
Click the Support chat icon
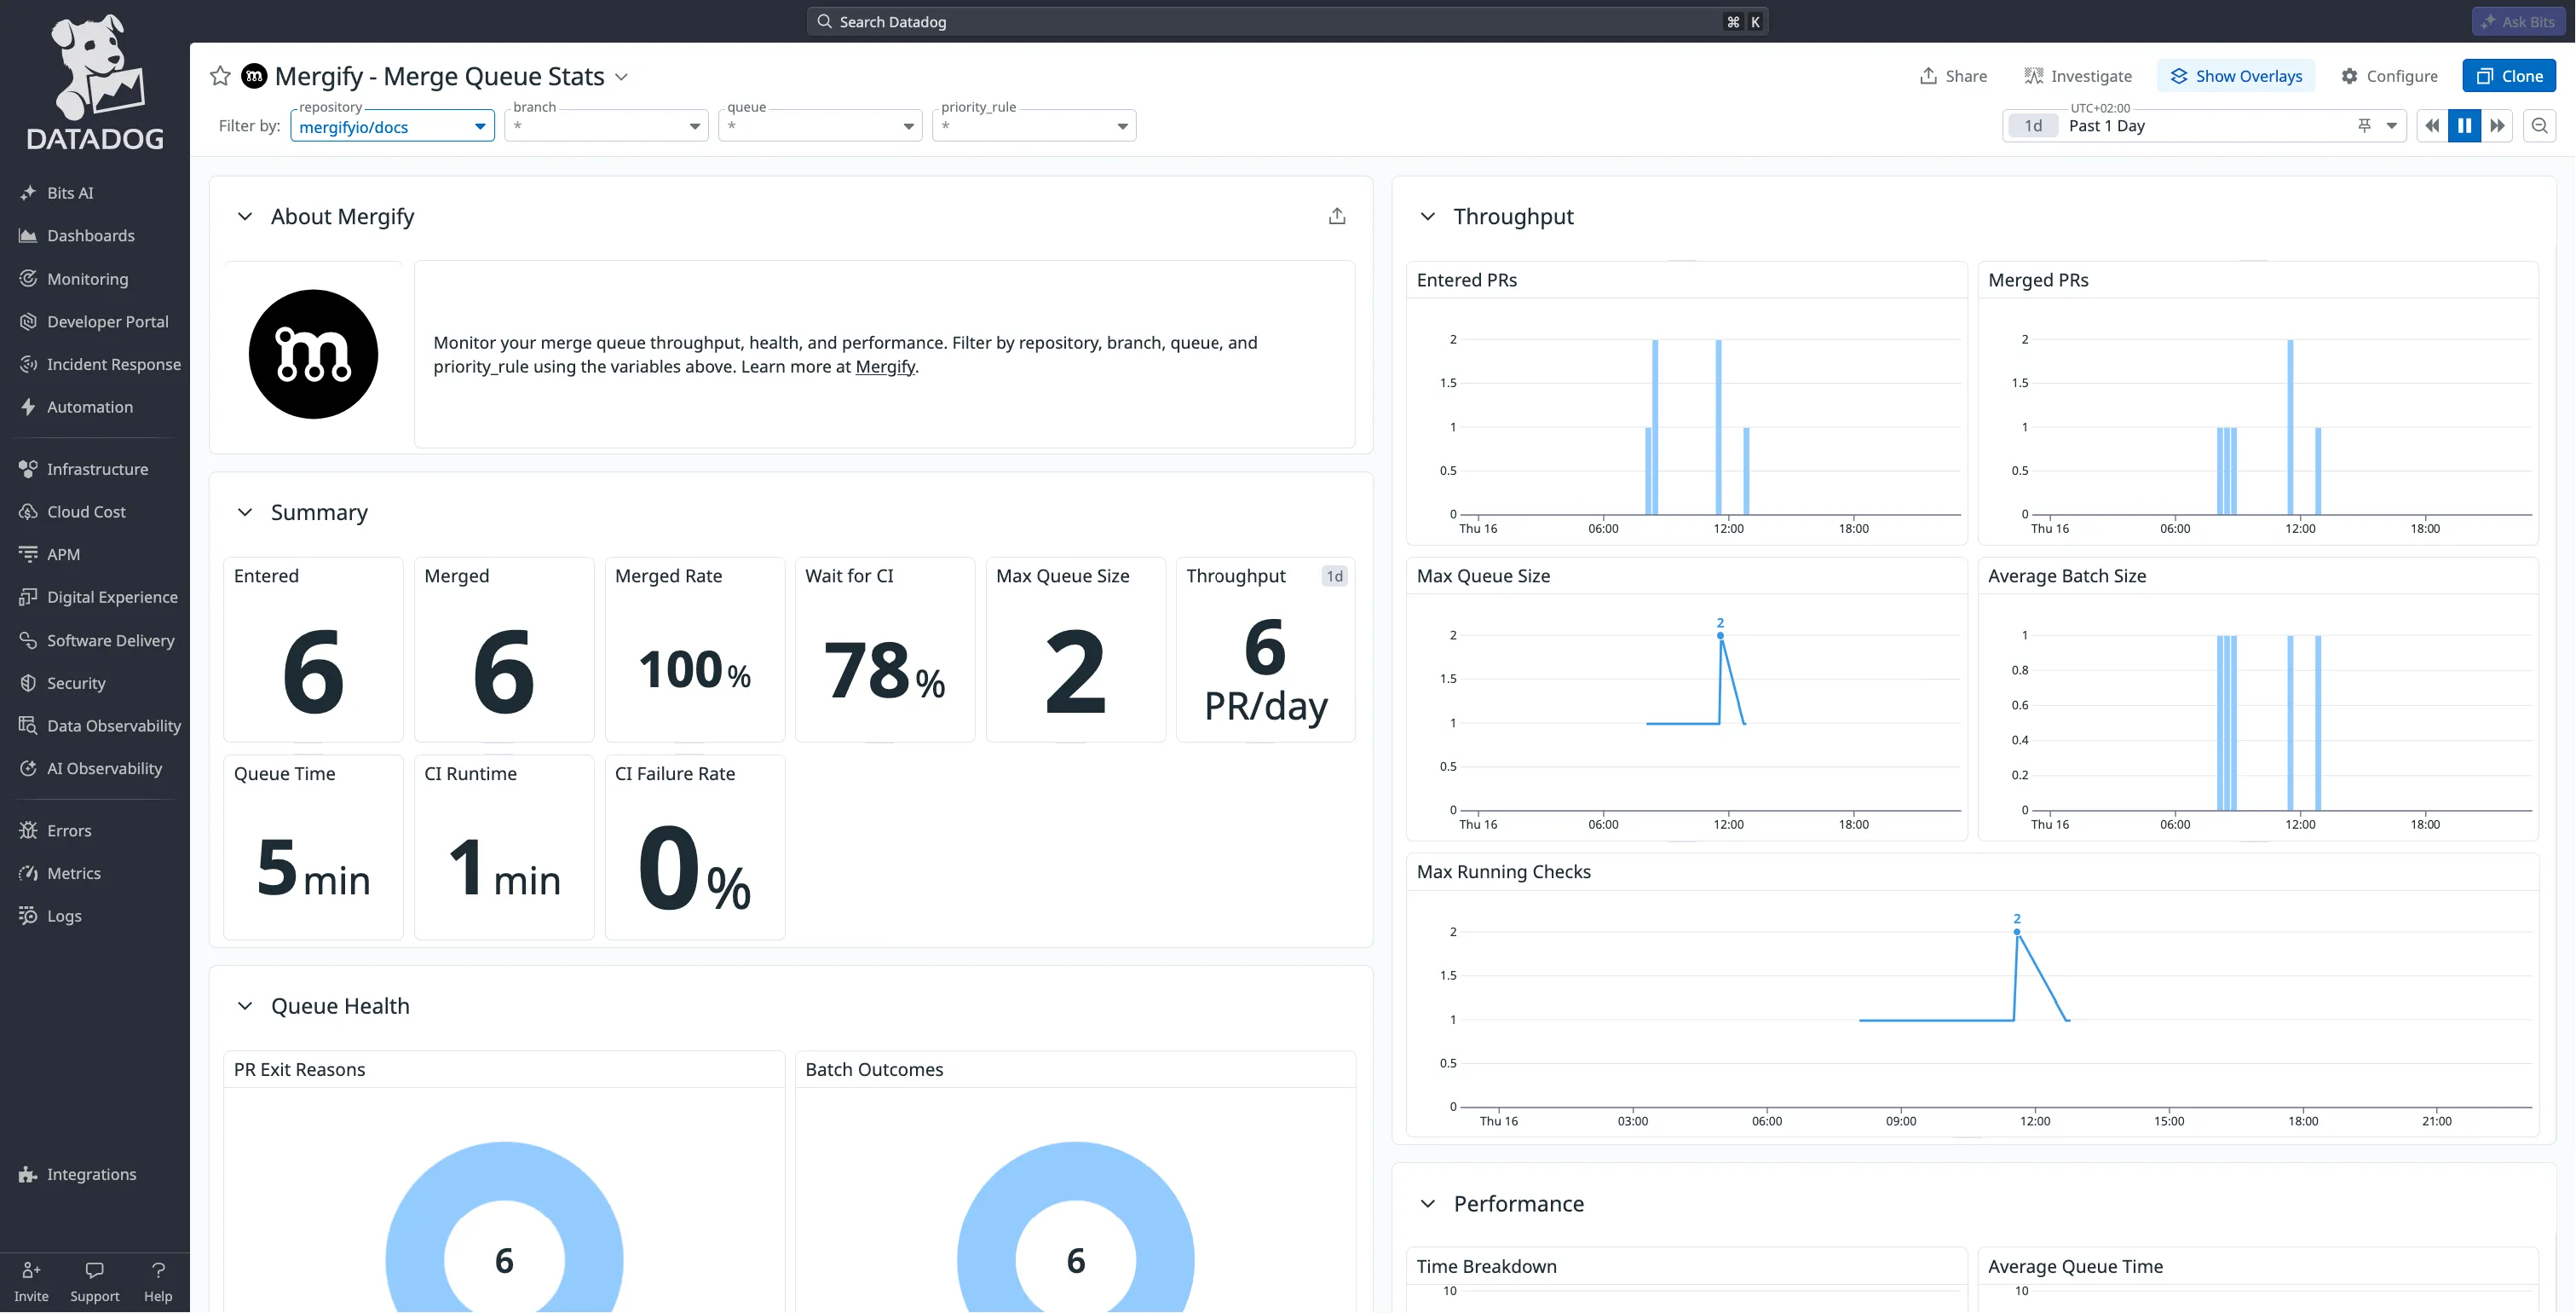[x=95, y=1270]
